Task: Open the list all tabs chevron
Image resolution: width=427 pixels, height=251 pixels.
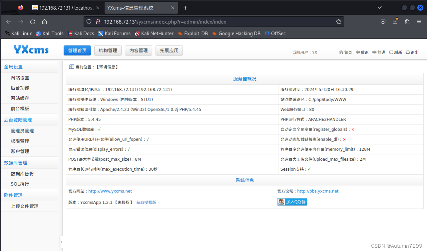Action: pyautogui.click(x=380, y=8)
